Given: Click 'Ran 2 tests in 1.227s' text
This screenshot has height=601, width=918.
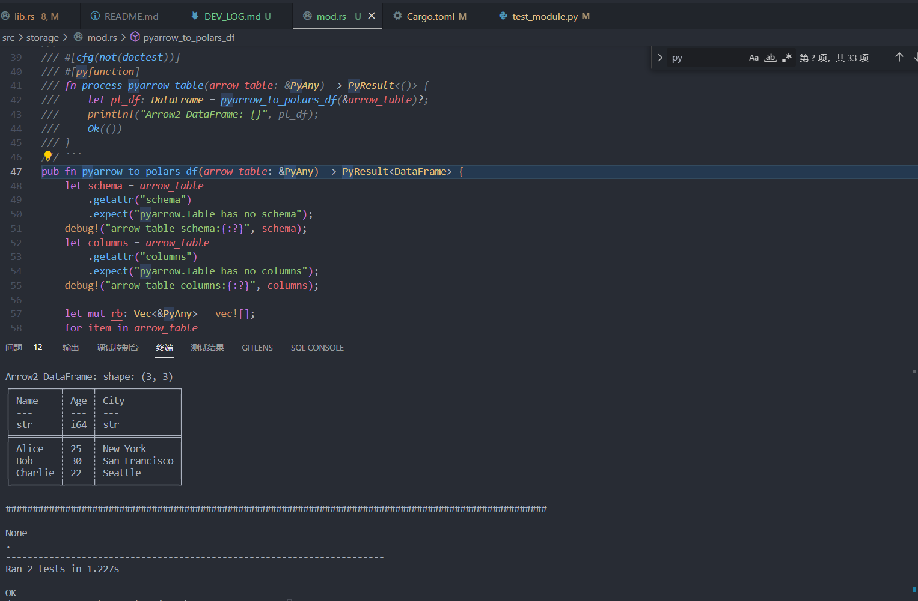Looking at the screenshot, I should pyautogui.click(x=63, y=569).
